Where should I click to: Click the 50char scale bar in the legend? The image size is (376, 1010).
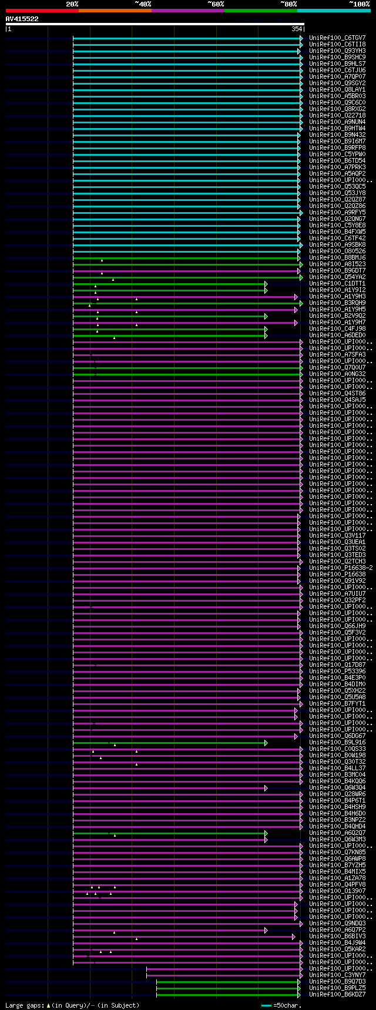coord(267,1006)
